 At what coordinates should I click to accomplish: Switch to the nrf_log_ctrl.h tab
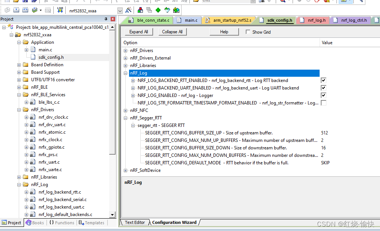350,20
